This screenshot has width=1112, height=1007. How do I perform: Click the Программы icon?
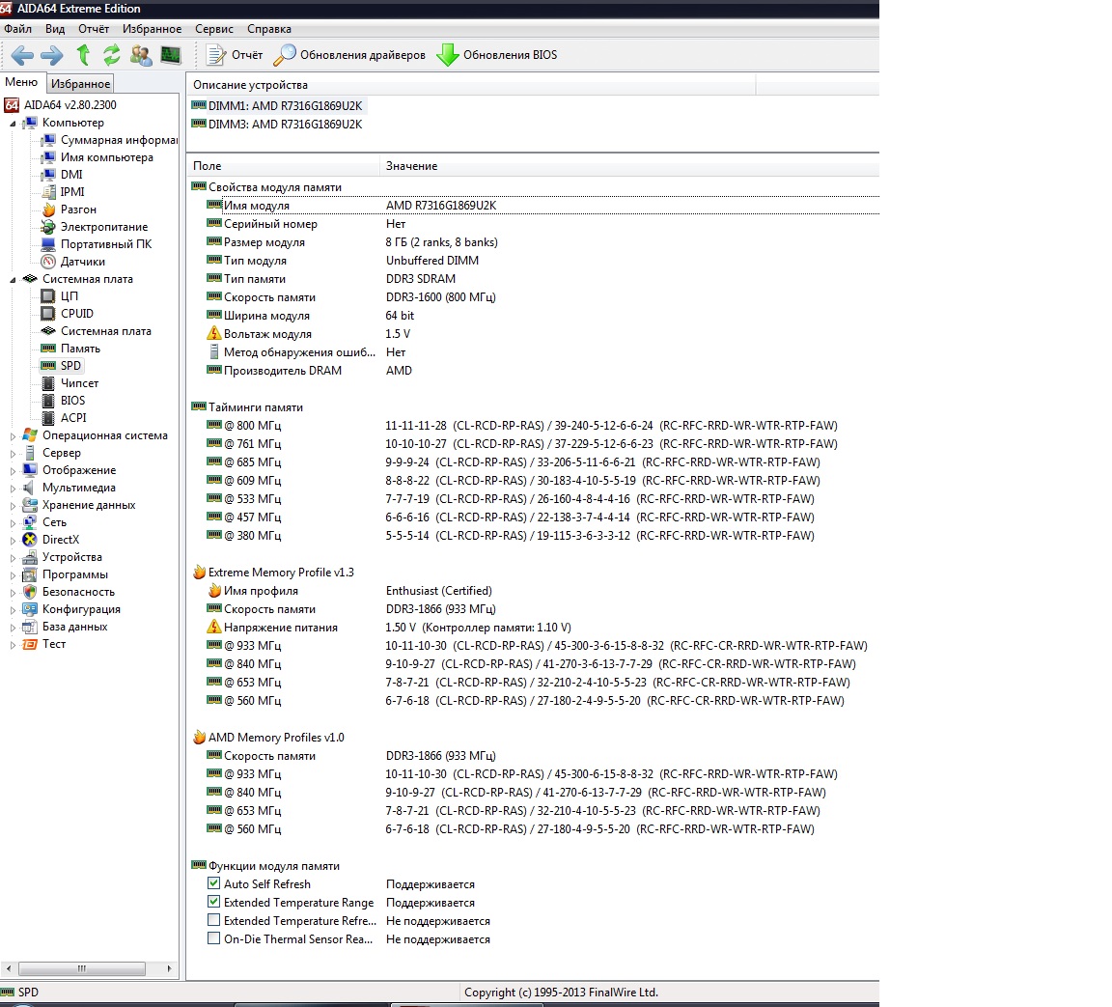pos(30,574)
